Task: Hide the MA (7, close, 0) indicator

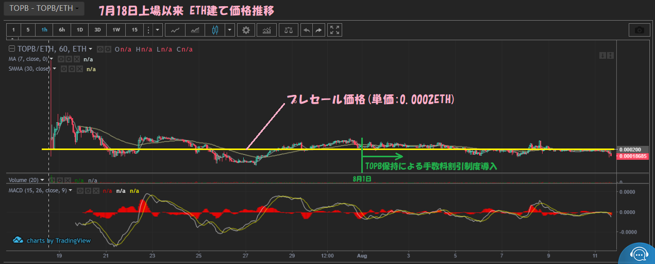Action: click(x=61, y=59)
